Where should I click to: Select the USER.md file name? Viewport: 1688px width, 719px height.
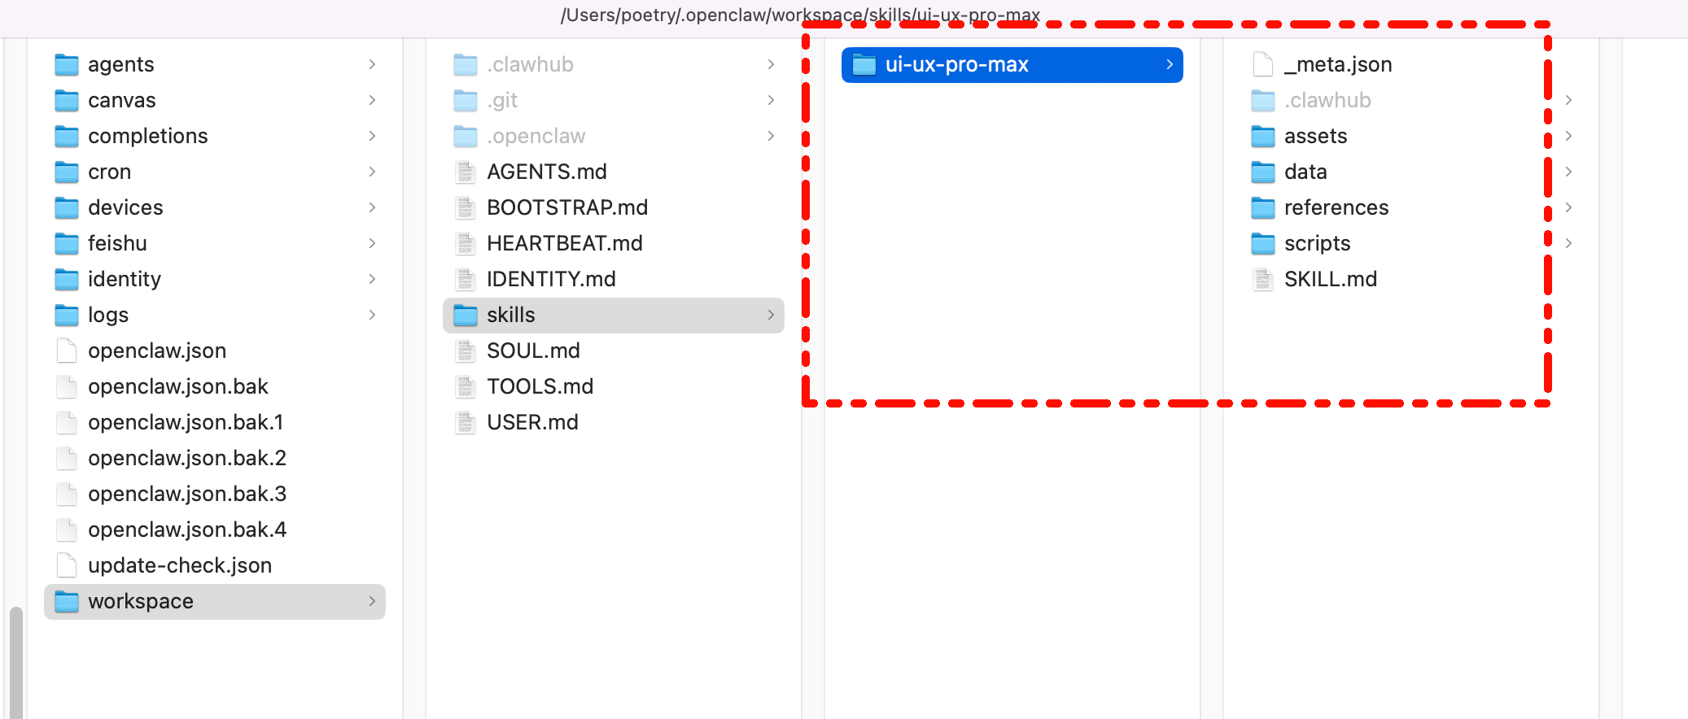[532, 422]
